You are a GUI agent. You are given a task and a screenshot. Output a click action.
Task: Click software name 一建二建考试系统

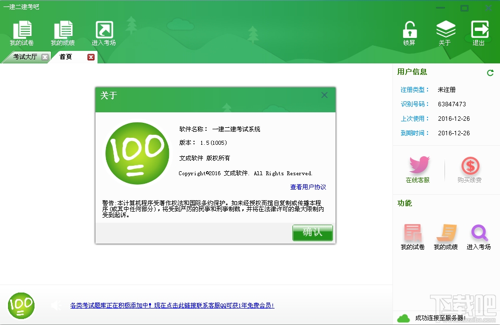(x=236, y=129)
